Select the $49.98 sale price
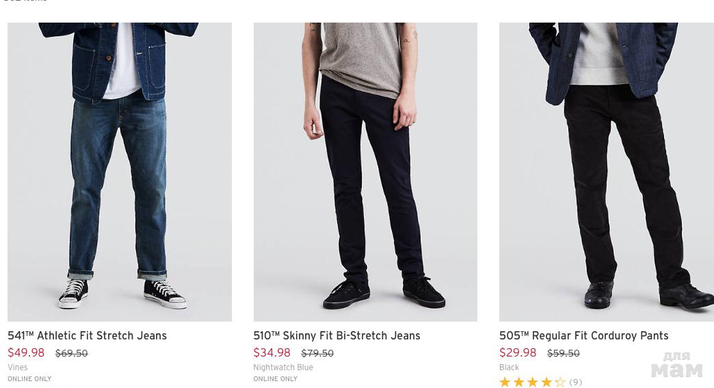 (26, 353)
